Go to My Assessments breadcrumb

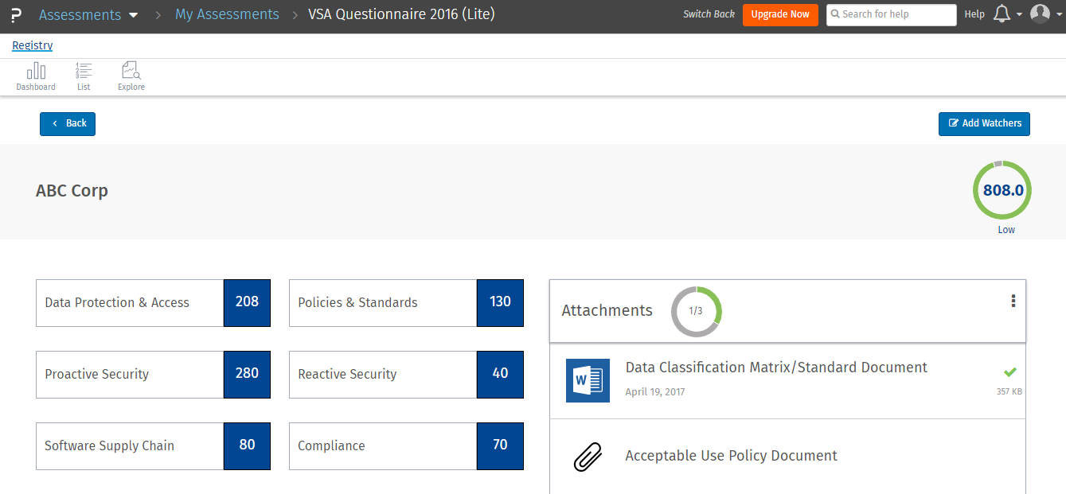[x=227, y=14]
